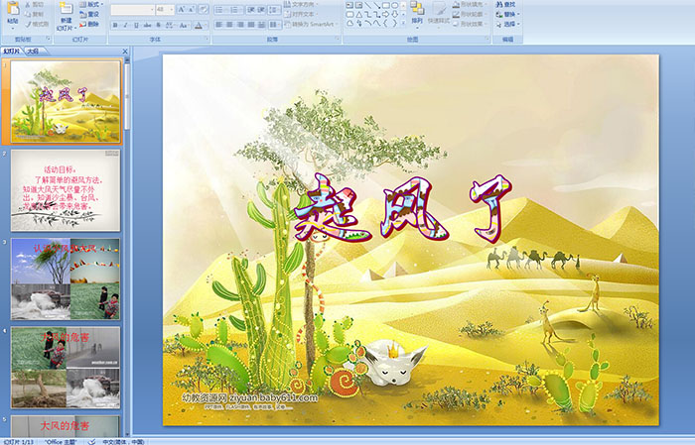Increase font size with the large A icon
This screenshot has height=445, width=695.
point(182,9)
